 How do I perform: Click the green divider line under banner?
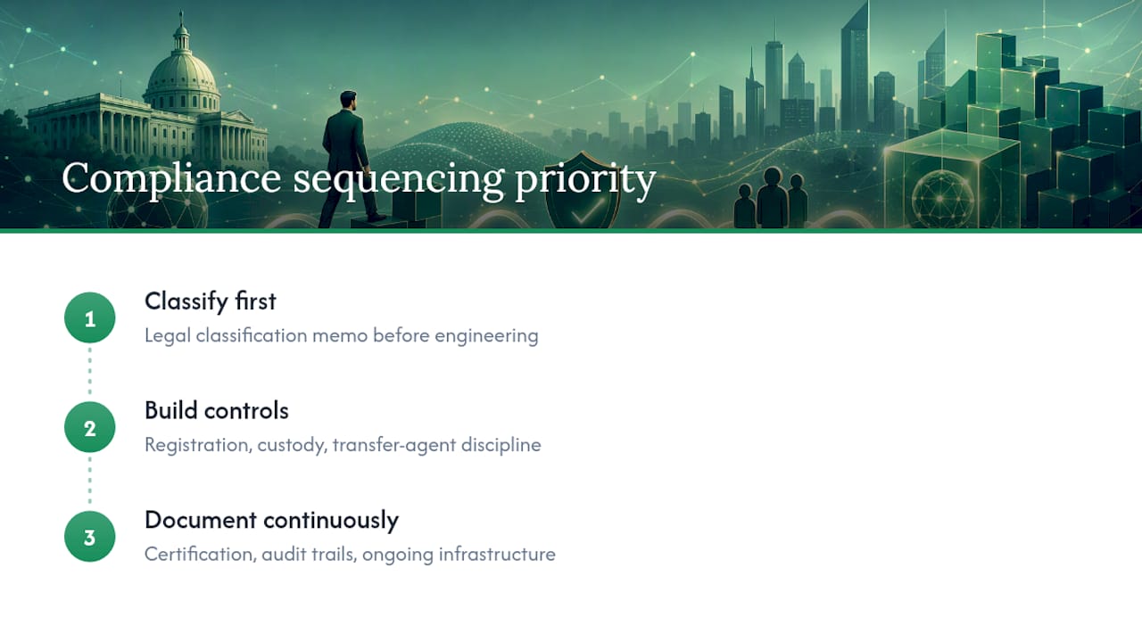tap(571, 231)
